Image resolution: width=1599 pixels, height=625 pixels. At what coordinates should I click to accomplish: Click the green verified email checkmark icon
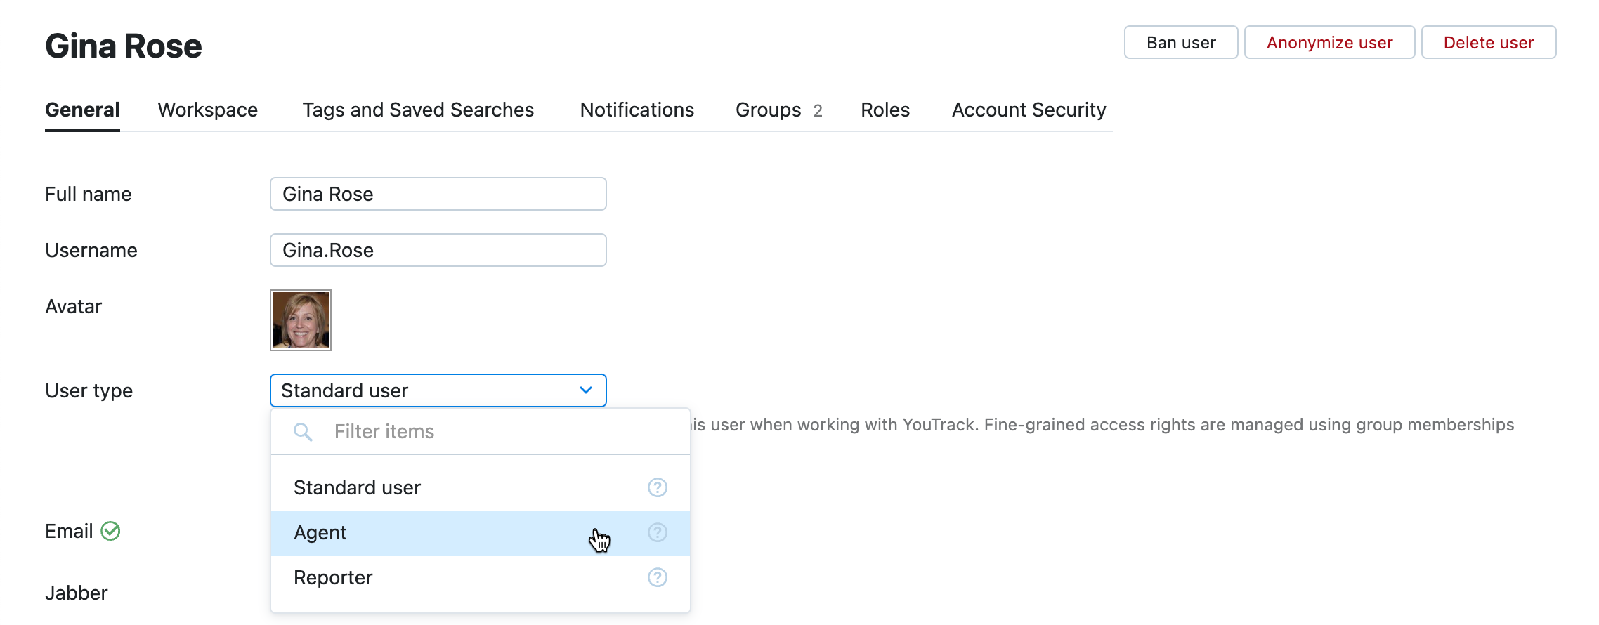click(110, 531)
